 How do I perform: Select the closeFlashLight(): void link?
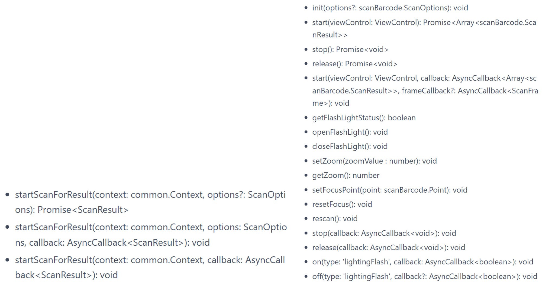click(350, 147)
